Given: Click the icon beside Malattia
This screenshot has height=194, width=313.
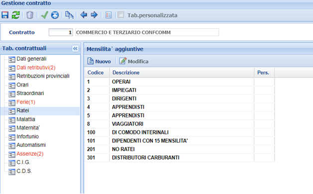Looking at the screenshot, I should click(12, 120).
